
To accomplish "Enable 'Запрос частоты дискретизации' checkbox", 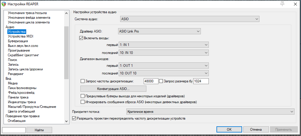I will (82, 81).
